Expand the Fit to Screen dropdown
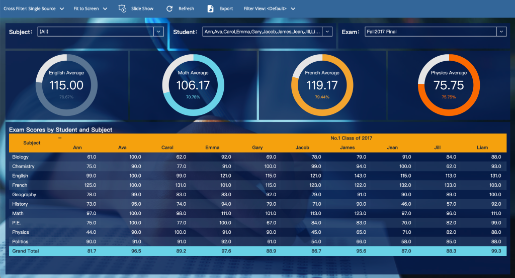This screenshot has width=515, height=278. click(x=91, y=9)
